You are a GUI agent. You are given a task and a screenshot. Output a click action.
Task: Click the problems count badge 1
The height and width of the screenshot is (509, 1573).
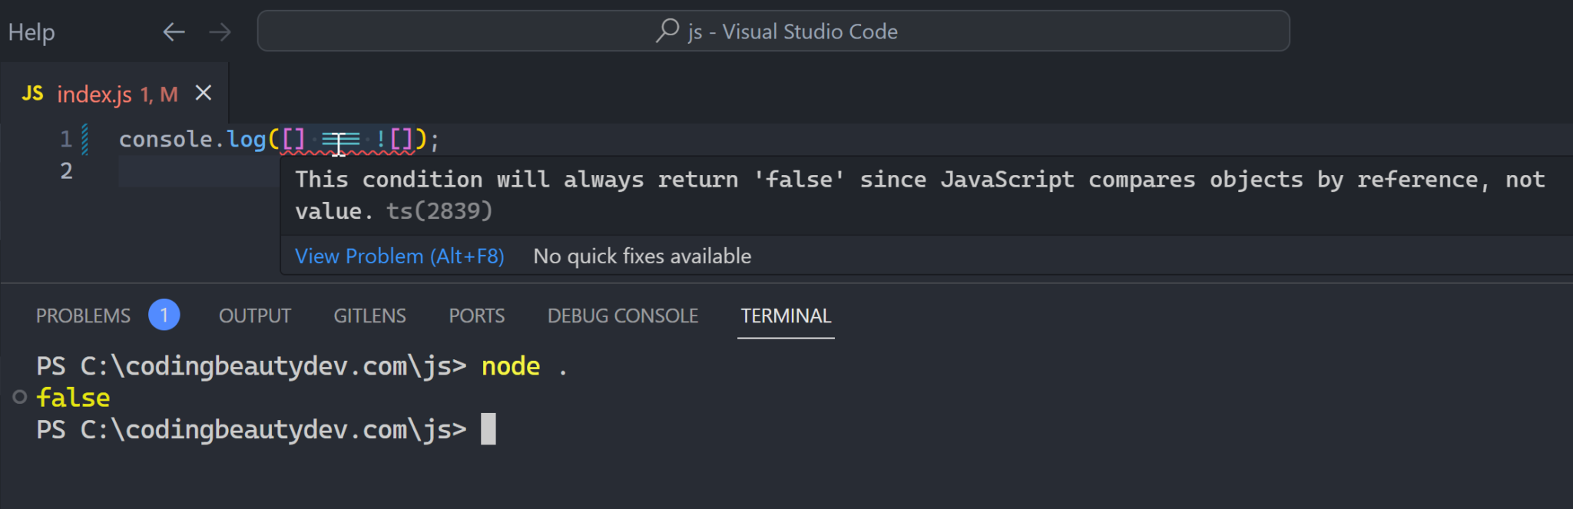coord(164,315)
